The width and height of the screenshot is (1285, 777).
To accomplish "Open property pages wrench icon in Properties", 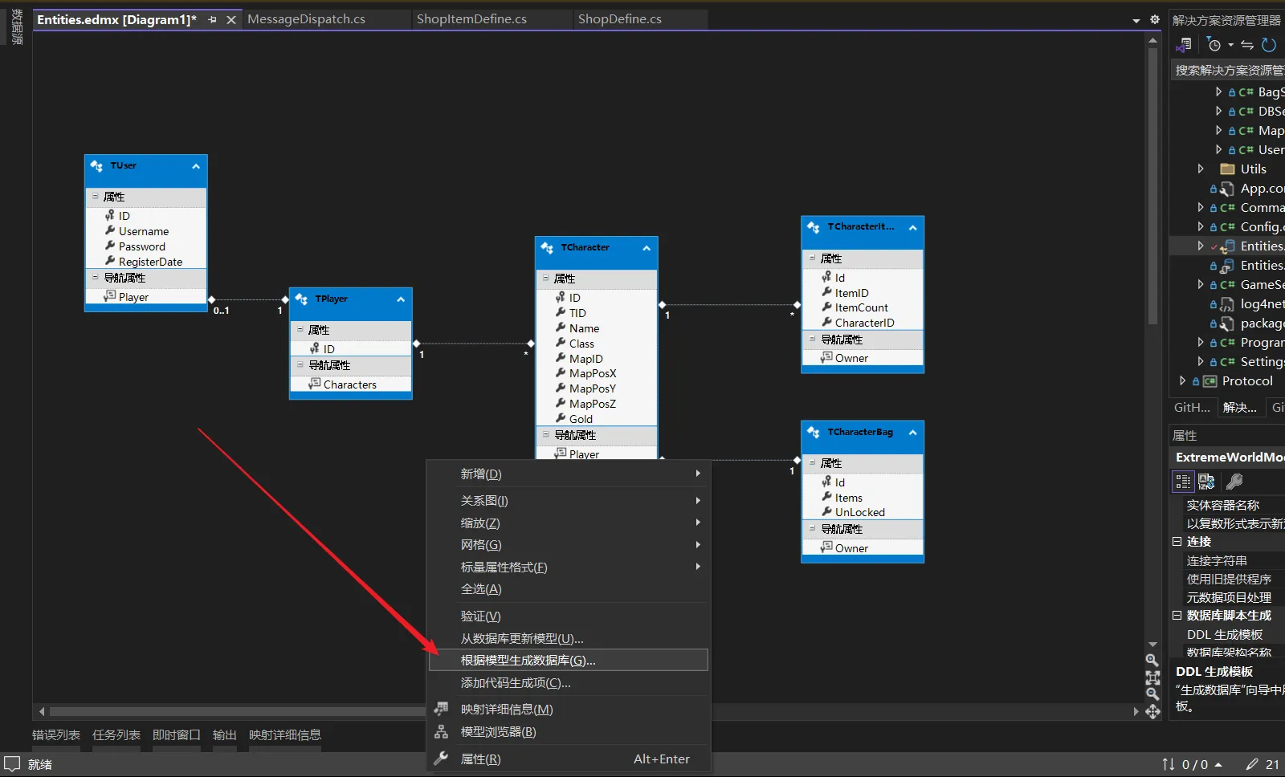I will (1234, 481).
